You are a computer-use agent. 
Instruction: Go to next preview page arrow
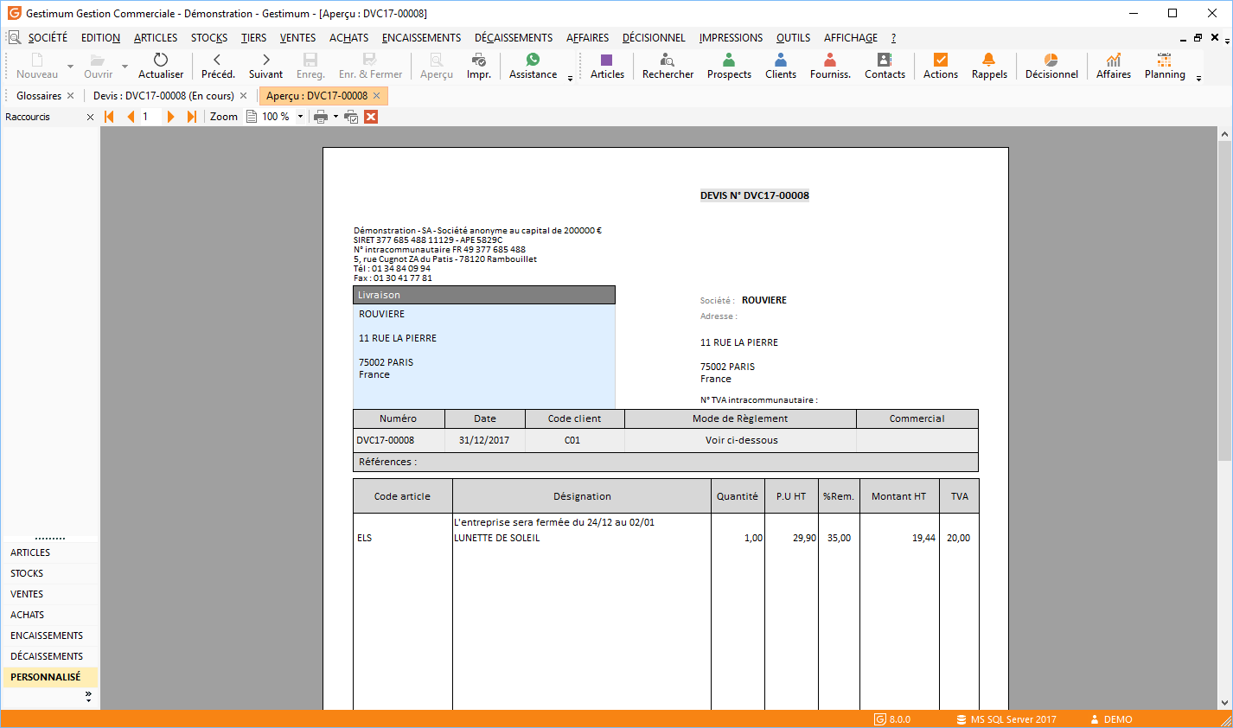point(170,117)
